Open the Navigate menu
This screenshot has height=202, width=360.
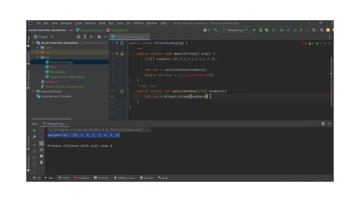66,23
